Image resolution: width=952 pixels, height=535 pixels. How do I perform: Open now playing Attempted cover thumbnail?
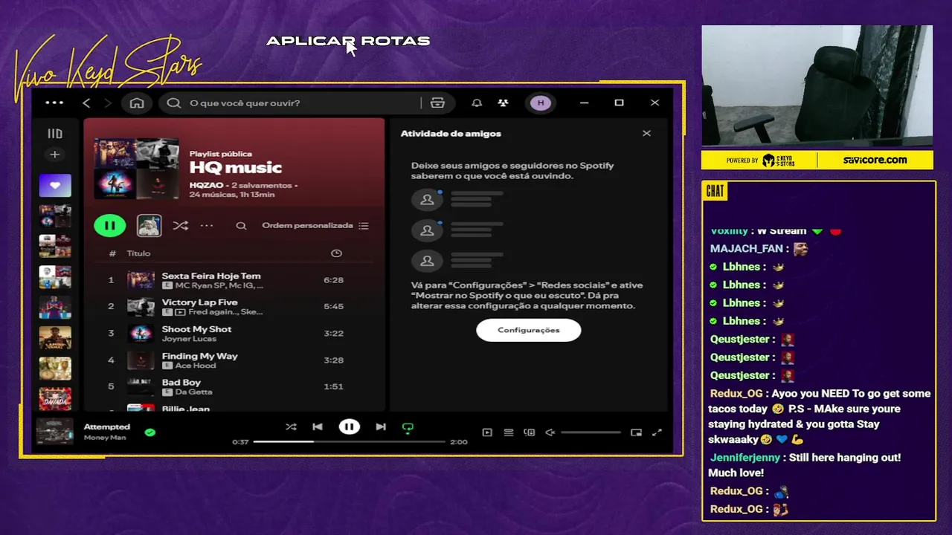point(55,432)
